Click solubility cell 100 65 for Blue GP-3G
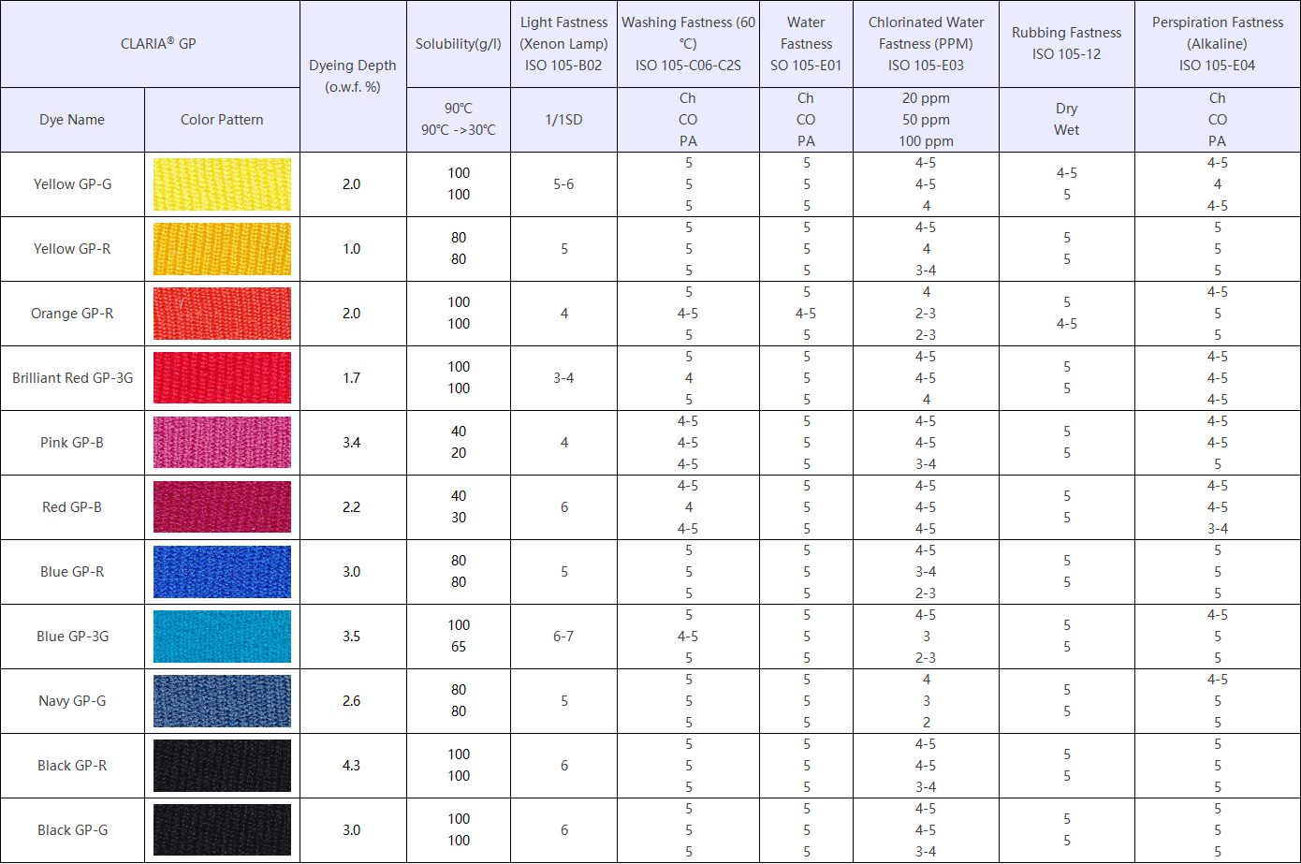The width and height of the screenshot is (1301, 864). 459,637
